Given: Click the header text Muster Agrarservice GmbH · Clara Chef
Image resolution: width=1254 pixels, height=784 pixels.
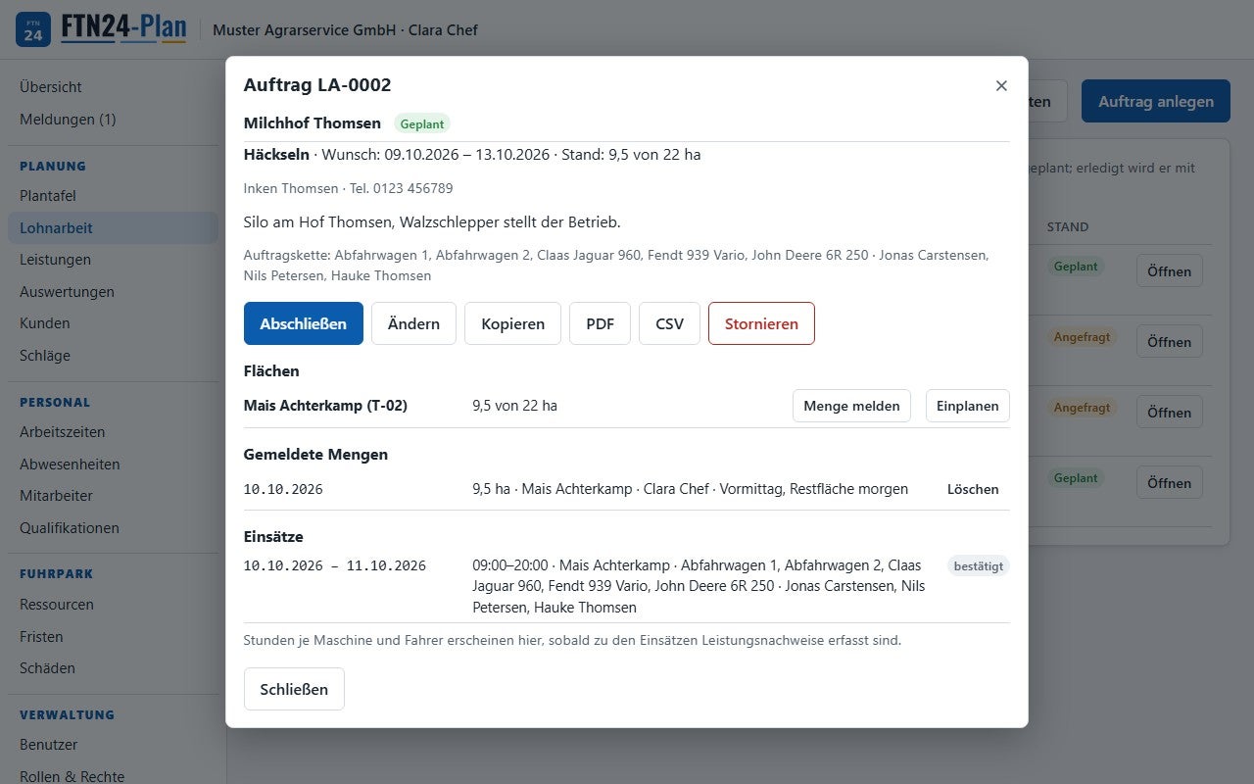Looking at the screenshot, I should click(x=345, y=30).
